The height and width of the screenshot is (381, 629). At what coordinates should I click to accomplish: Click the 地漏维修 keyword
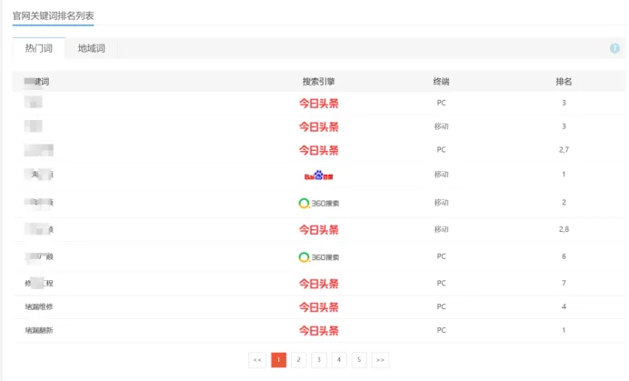[x=39, y=306]
